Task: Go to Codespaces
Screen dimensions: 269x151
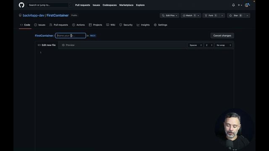Action: [110, 5]
